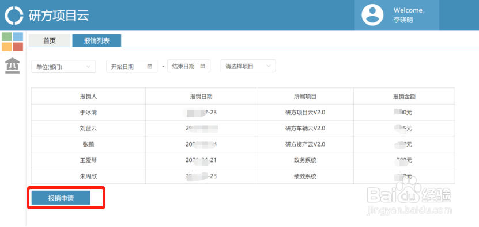The width and height of the screenshot is (479, 227).
Task: Click Welcome, 李晓明 user name text
Action: click(409, 16)
